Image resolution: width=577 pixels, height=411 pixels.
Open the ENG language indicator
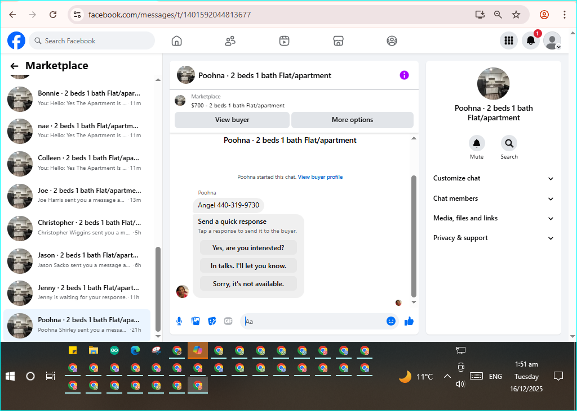(x=495, y=377)
